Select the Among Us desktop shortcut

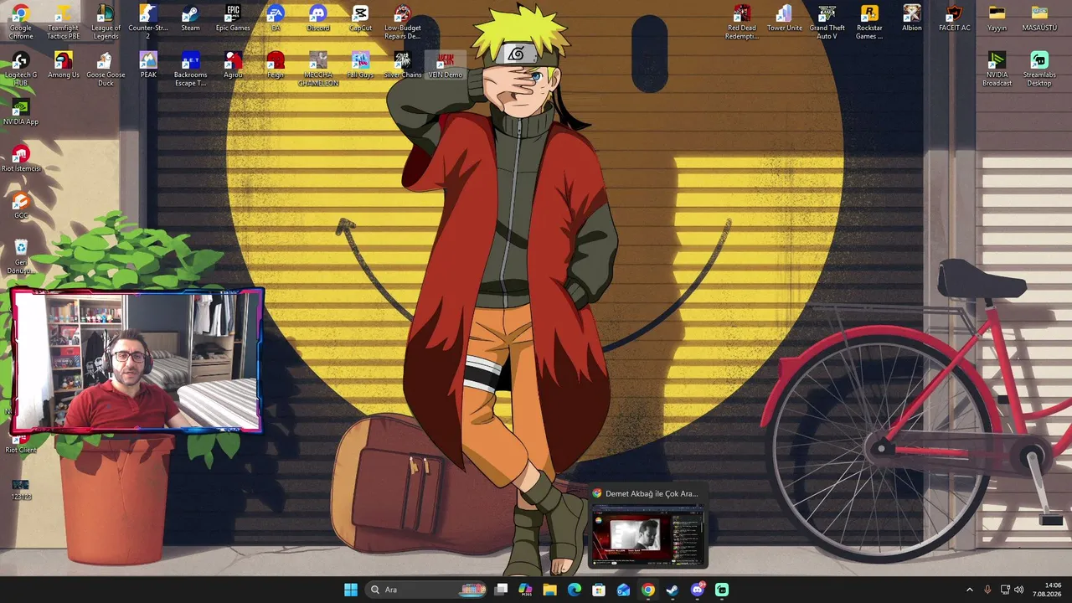coord(64,65)
